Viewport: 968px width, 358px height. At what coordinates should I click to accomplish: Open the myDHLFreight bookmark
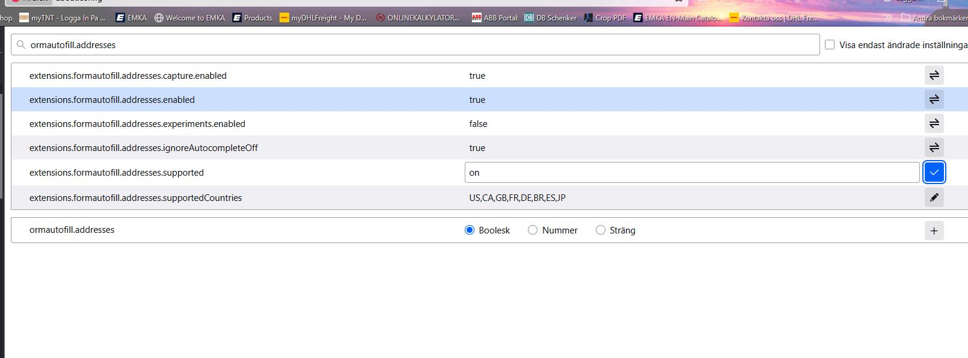[323, 18]
